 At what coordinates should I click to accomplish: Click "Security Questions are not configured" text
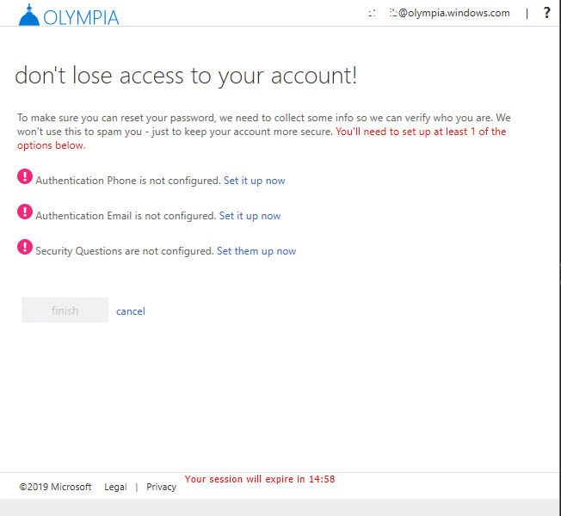(x=124, y=251)
